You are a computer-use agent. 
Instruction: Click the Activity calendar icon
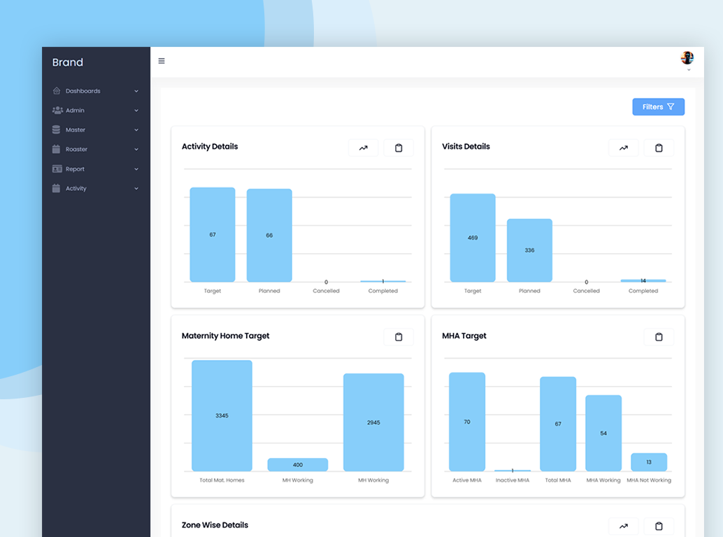point(56,188)
